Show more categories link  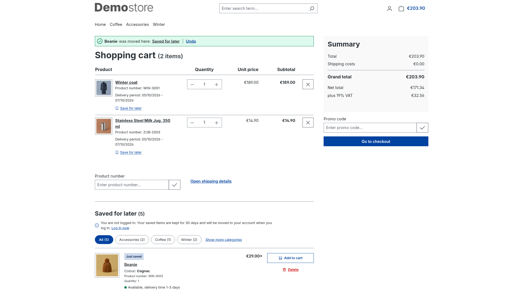click(x=224, y=240)
